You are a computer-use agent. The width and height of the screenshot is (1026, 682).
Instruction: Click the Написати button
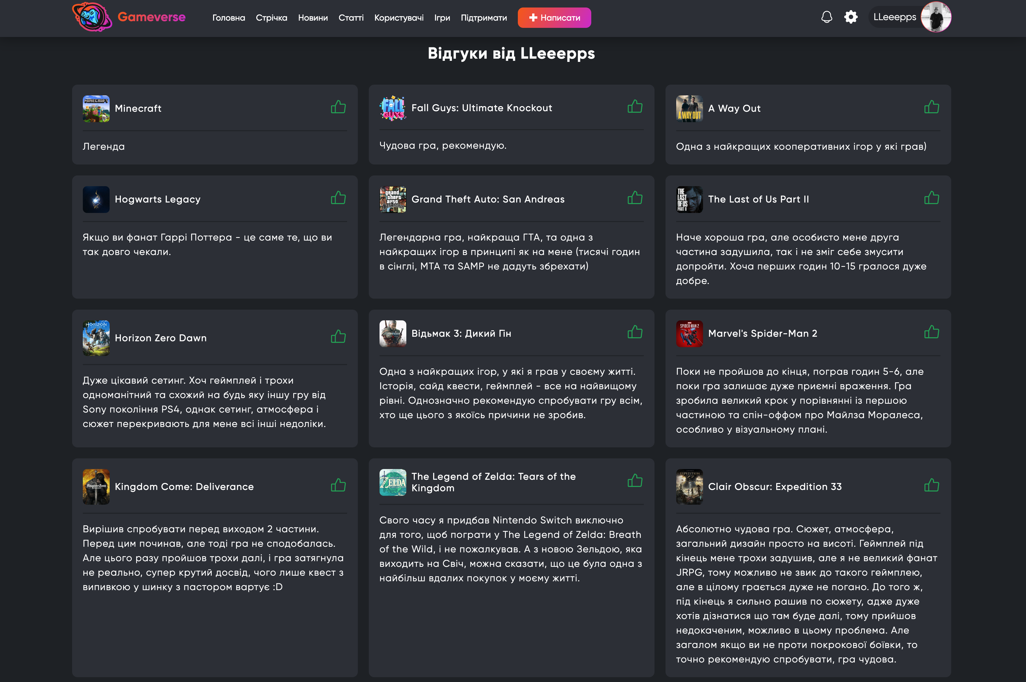tap(554, 18)
